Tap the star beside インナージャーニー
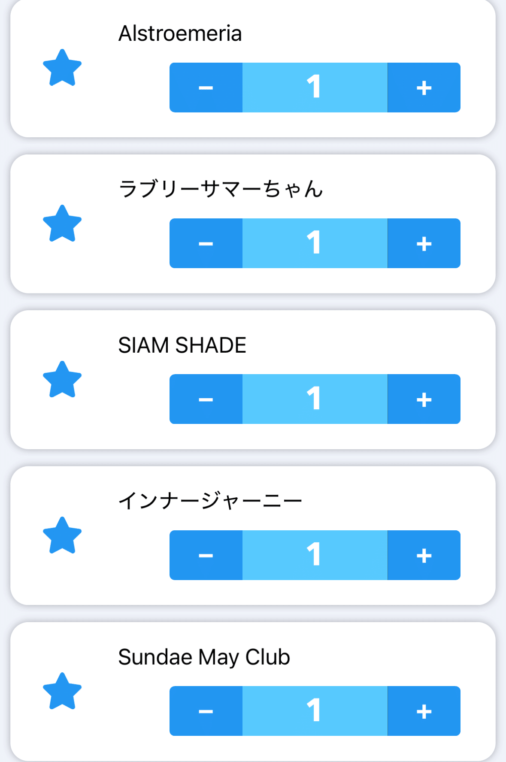Screen dimensions: 506x762 pyautogui.click(x=62, y=535)
